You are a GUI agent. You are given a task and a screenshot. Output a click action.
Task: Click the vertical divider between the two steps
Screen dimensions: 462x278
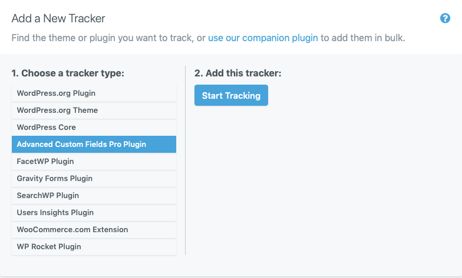tap(185, 160)
